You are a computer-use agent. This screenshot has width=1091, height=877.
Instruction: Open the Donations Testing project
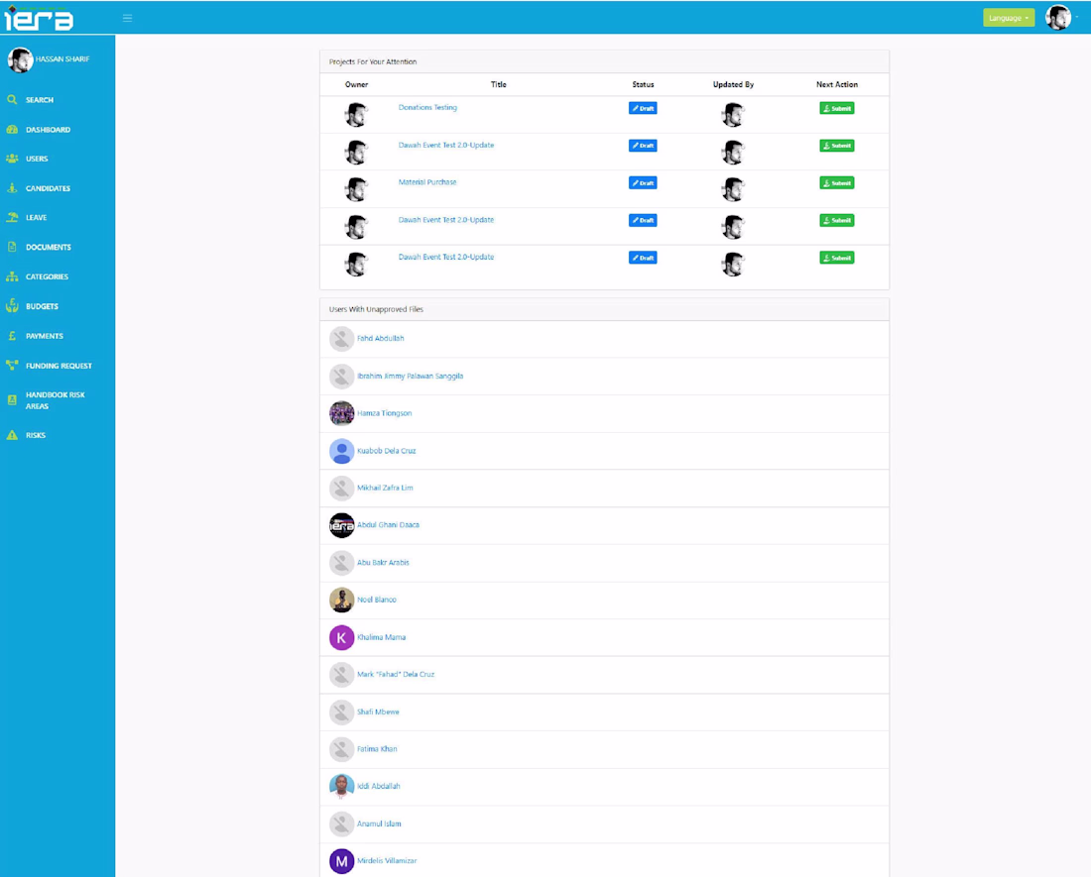(427, 108)
